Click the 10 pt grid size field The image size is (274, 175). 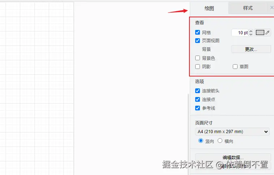point(240,32)
